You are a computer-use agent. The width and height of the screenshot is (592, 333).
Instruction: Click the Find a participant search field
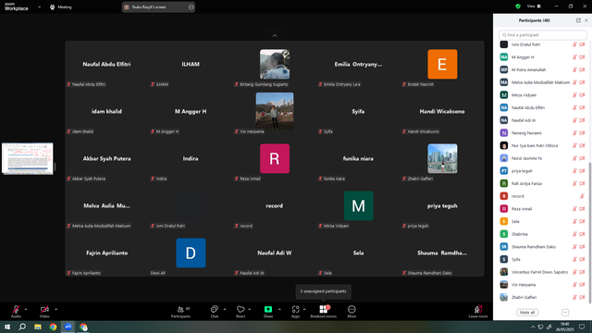(543, 35)
